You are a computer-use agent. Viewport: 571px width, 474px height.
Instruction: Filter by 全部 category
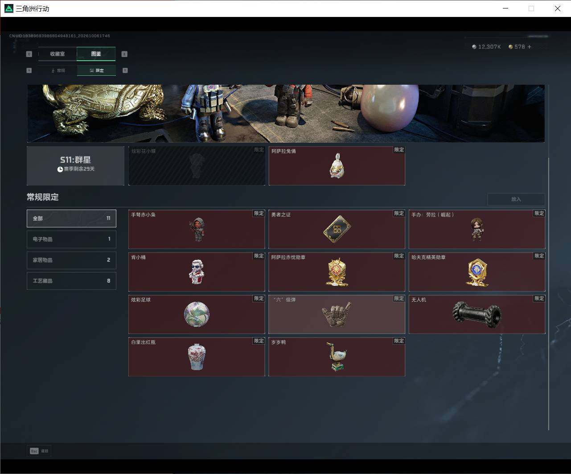(x=71, y=218)
